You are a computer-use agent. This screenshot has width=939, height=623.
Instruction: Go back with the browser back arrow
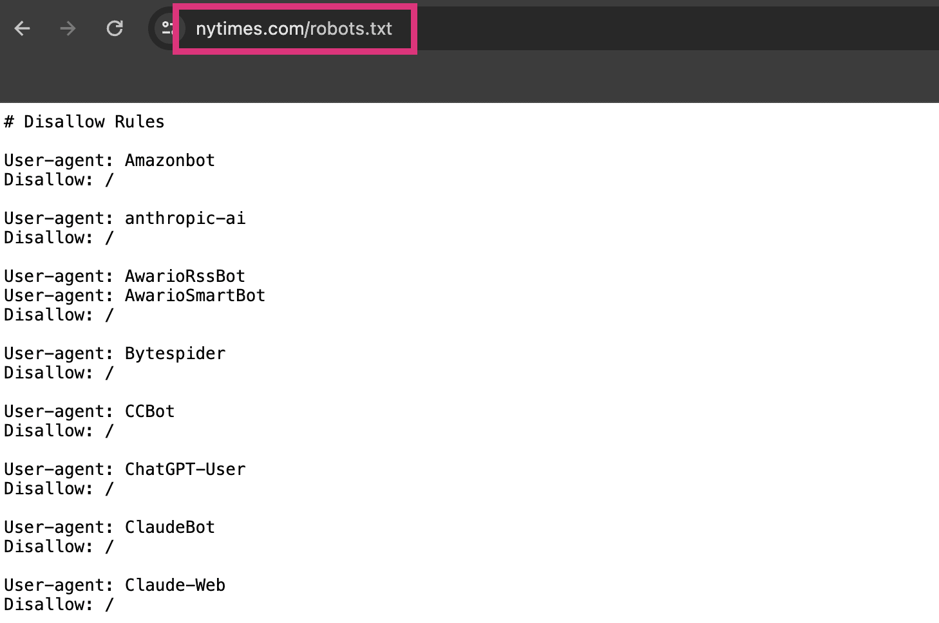coord(23,28)
